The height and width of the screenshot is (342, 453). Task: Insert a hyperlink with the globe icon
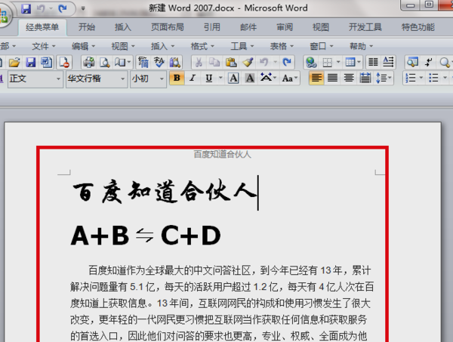click(x=311, y=62)
